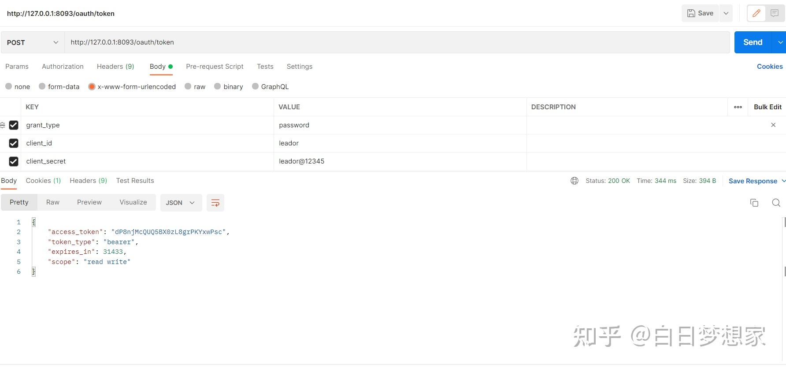Open the Cookies link
Viewport: 786px width, 368px height.
pos(770,67)
